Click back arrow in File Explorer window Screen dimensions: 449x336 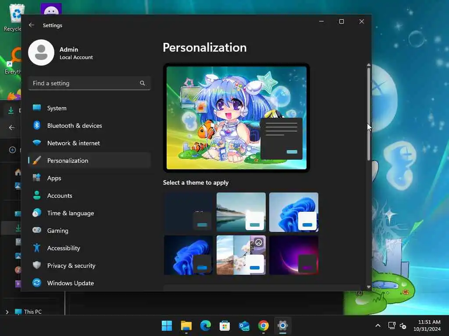[12, 127]
